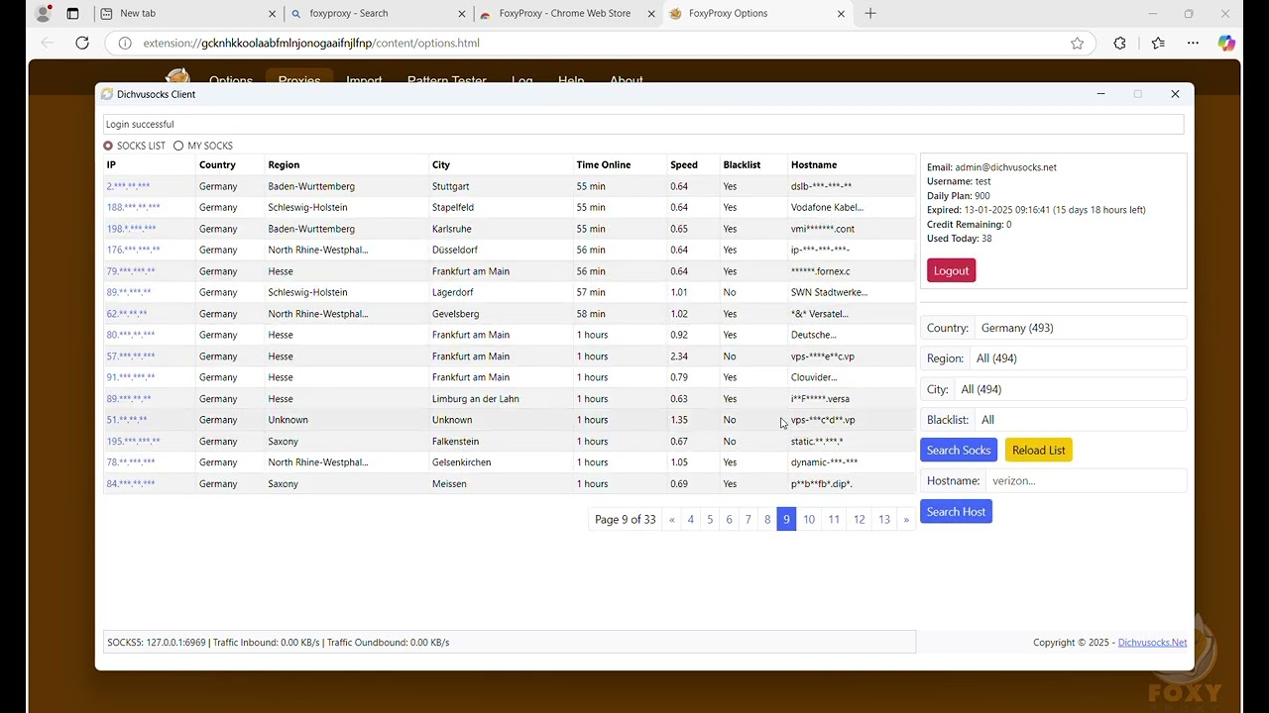Select the row with city Stuttgart
1269x713 pixels.
tap(510, 186)
